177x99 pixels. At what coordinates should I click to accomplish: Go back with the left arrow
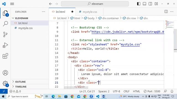(x=51, y=4)
